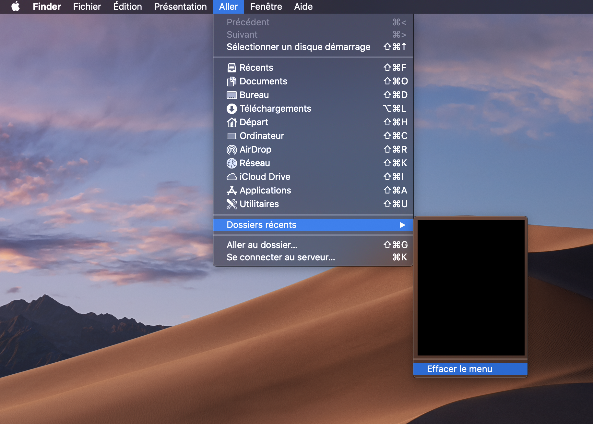This screenshot has height=424, width=593.
Task: Expand the Dossiers récents submenu arrow
Action: click(x=402, y=225)
